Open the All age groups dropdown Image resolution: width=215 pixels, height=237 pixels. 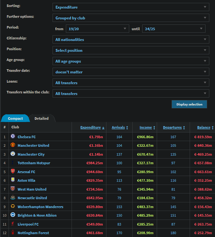tap(131, 61)
